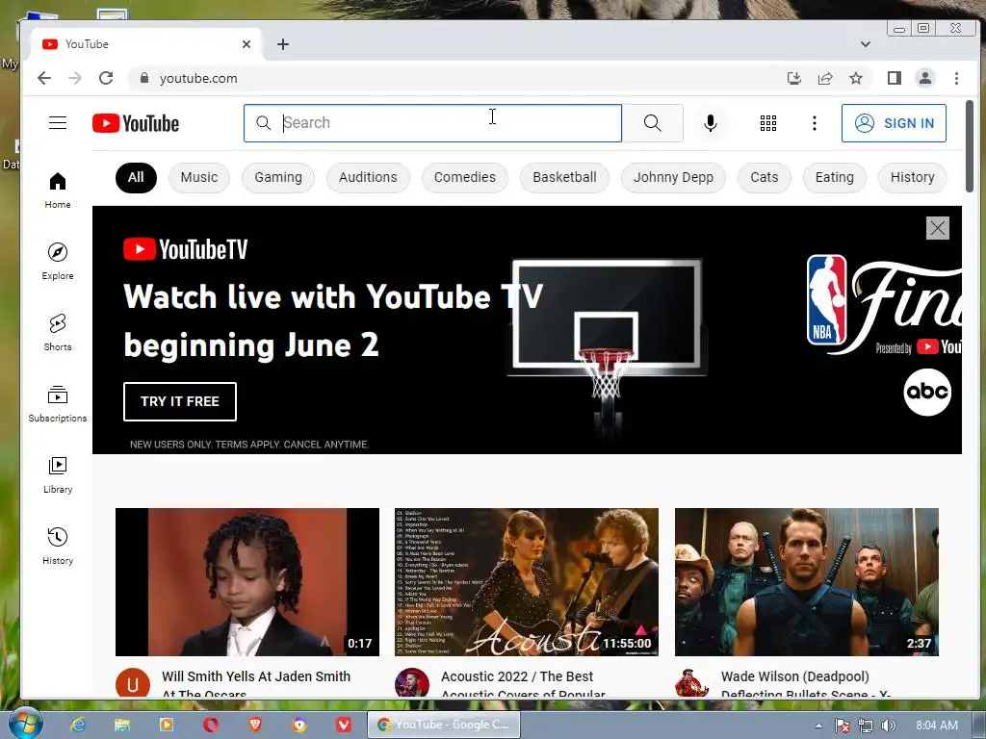
Task: Open the Wade Wilson (Deadpool) video title
Action: 806,683
